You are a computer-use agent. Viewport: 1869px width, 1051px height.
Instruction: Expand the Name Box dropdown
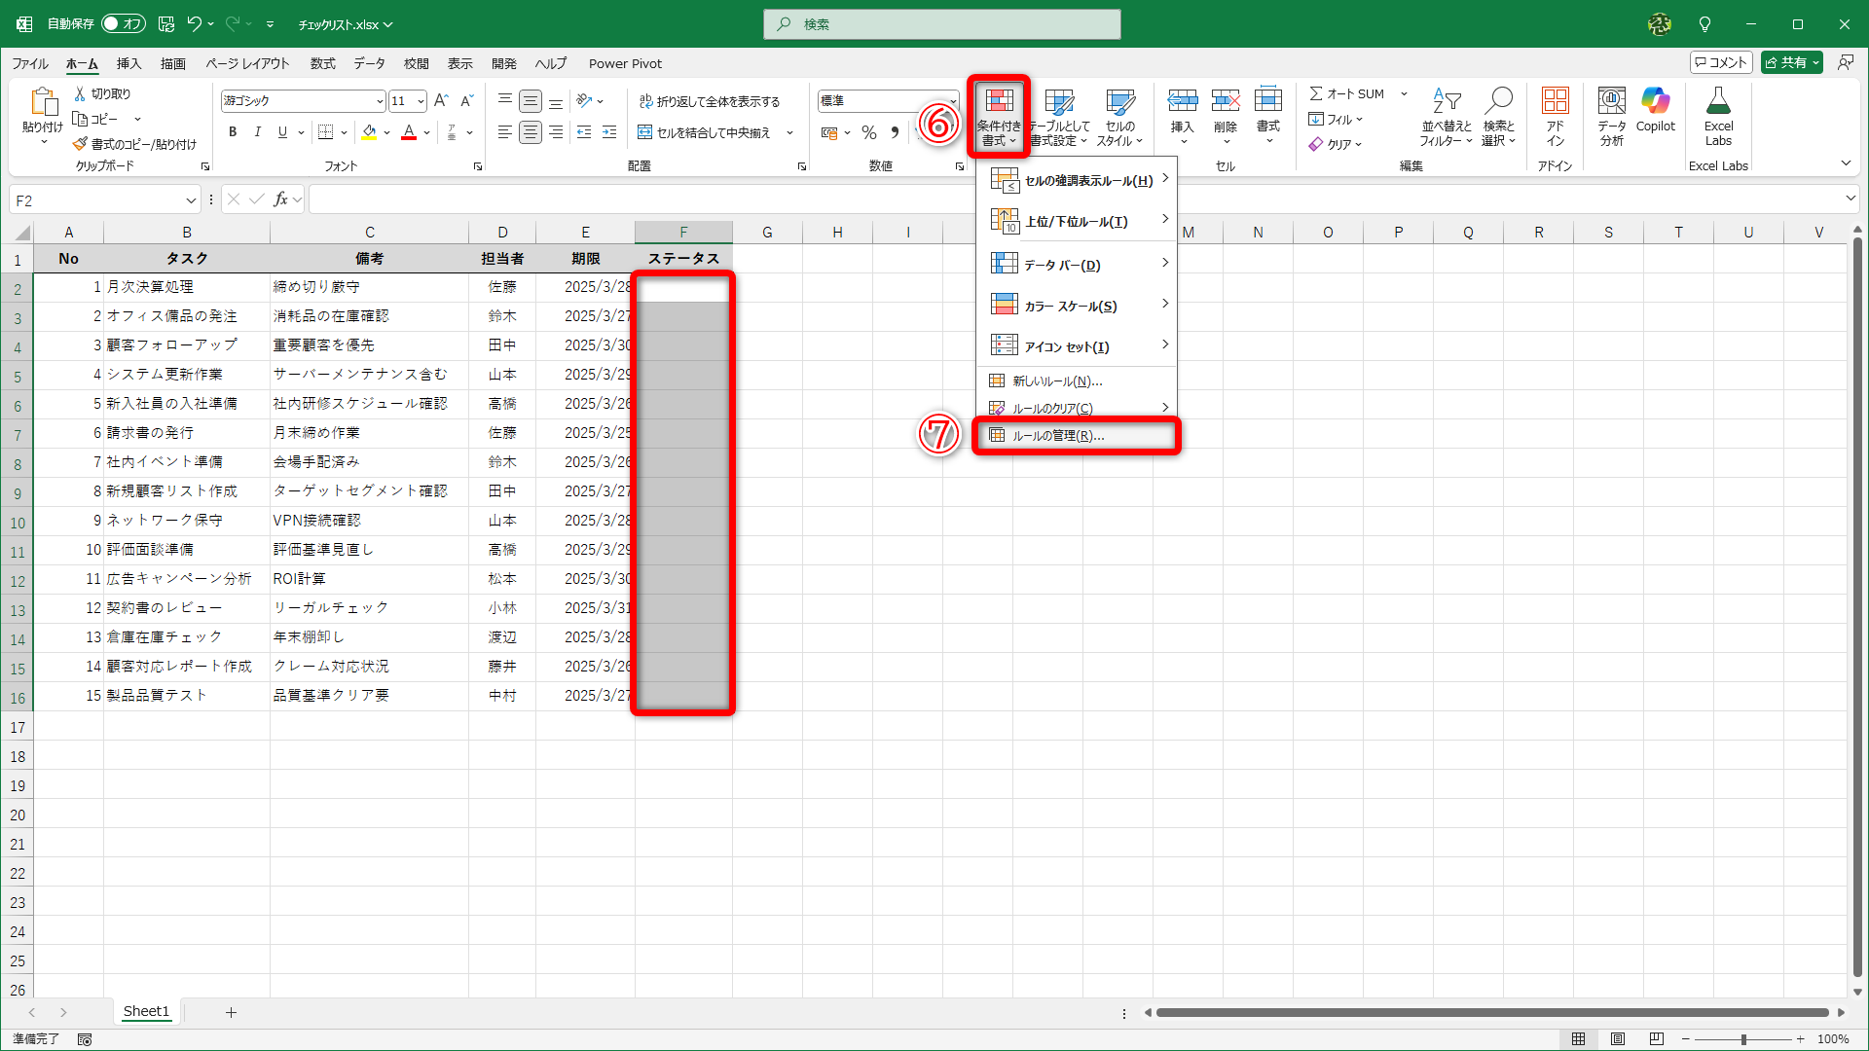[x=191, y=200]
